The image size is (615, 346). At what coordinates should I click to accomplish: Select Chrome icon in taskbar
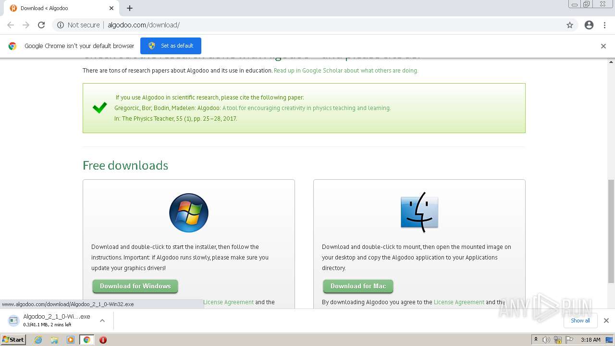click(x=86, y=340)
